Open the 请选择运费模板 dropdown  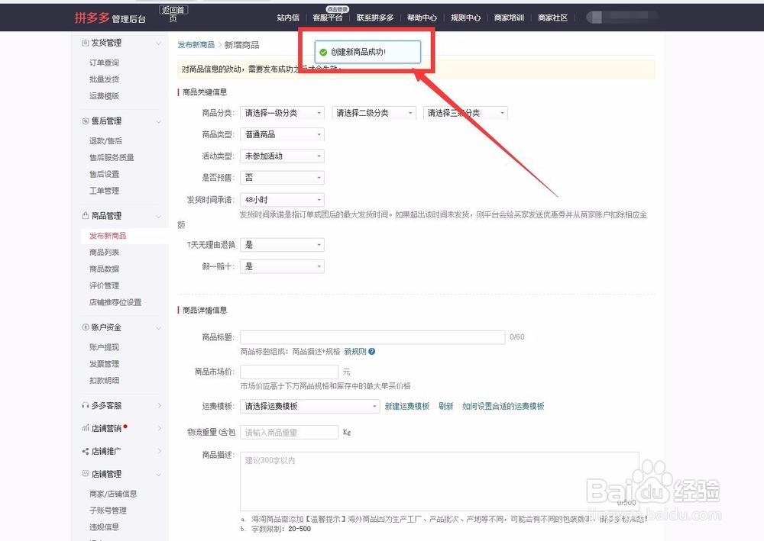click(x=310, y=406)
